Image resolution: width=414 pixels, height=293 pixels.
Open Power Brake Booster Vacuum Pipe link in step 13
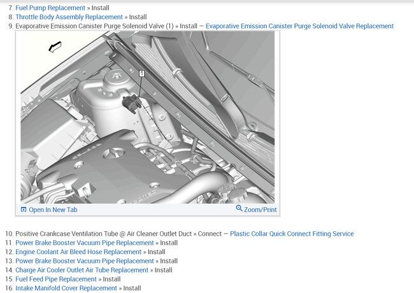(x=85, y=261)
